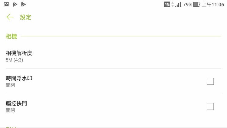Tap the 上午11:06 clock
Viewport: 227px width, 128px height.
tap(213, 5)
